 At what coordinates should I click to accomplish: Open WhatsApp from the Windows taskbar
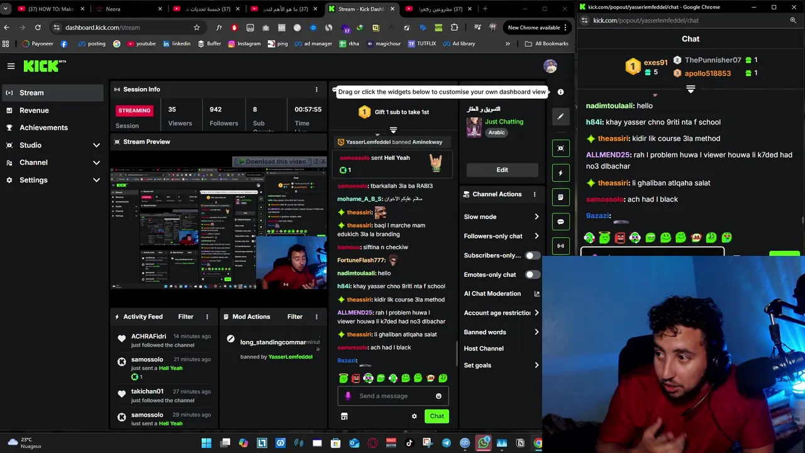(483, 443)
